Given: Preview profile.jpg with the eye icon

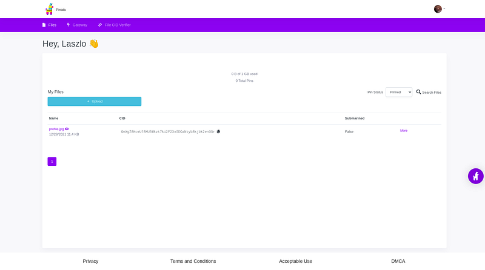Looking at the screenshot, I should pos(67,129).
